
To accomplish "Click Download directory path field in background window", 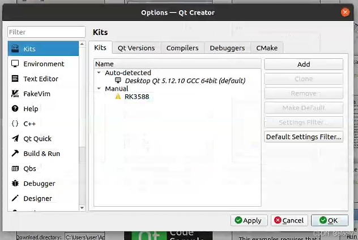I will coord(85,237).
